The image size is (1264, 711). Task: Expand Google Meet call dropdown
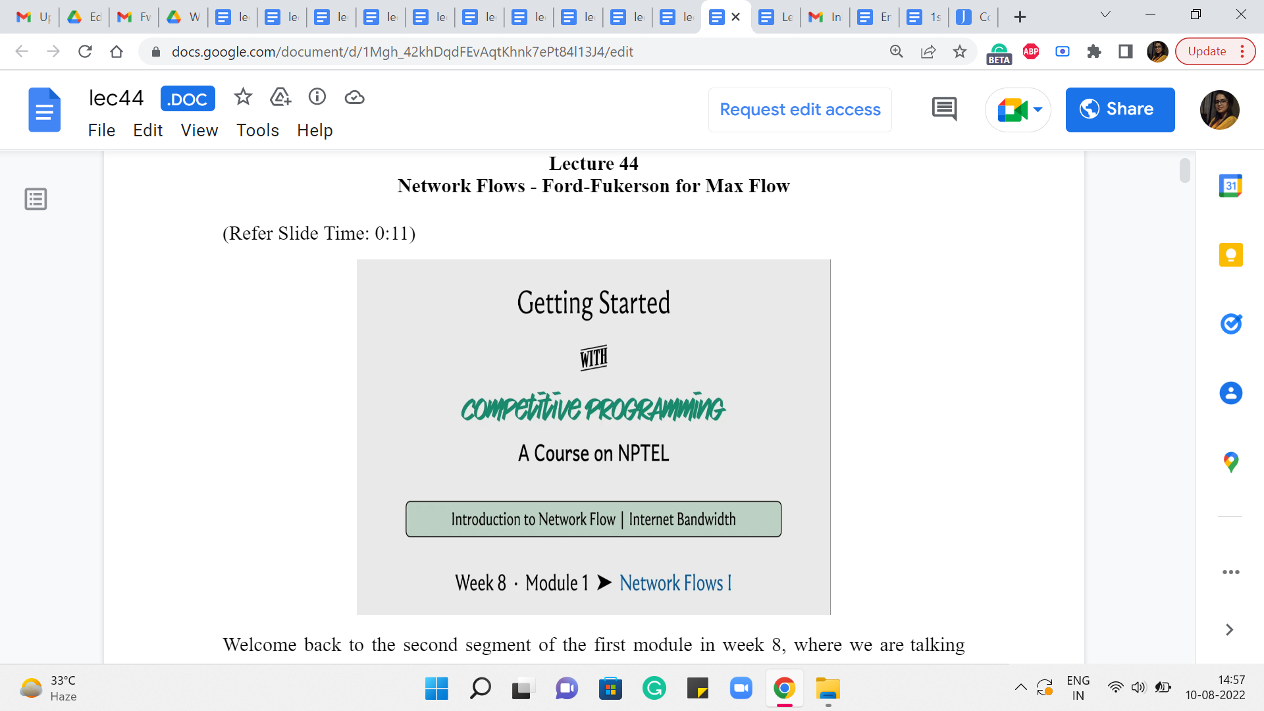tap(1038, 109)
